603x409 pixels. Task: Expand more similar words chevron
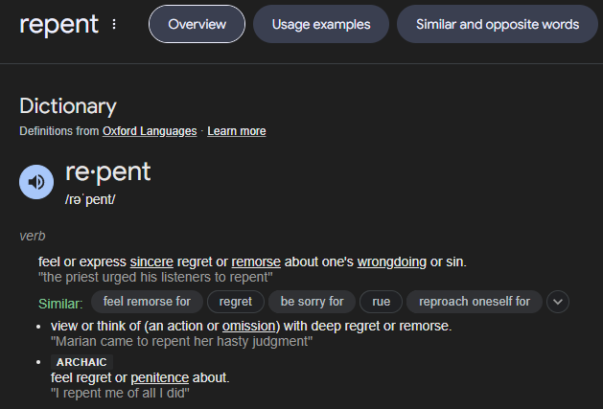[x=558, y=302]
